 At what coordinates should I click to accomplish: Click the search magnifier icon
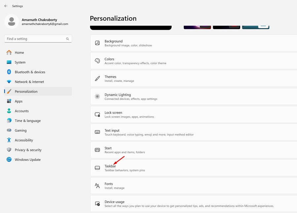67,39
